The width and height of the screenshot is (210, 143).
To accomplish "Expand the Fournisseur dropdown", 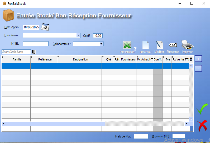I will coord(78,35).
